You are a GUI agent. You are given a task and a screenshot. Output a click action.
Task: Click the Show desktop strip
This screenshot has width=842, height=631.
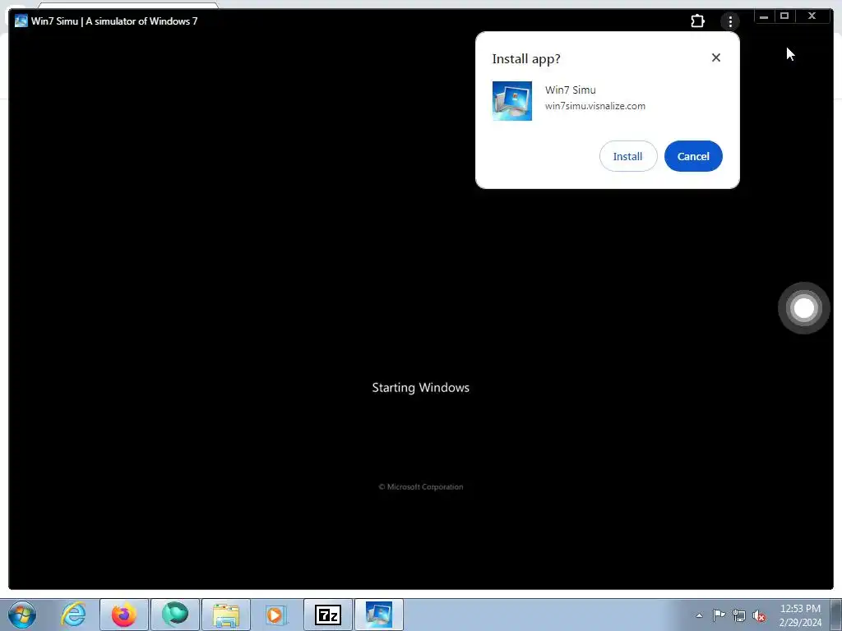(x=836, y=615)
